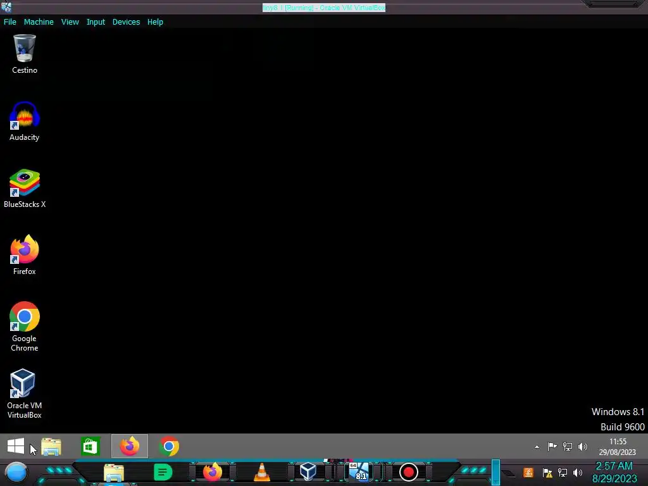
Task: Open File Explorer on the host taskbar
Action: (x=114, y=472)
